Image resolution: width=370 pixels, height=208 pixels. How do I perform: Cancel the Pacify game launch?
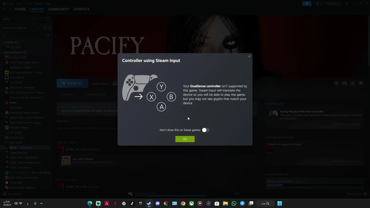click(x=72, y=83)
